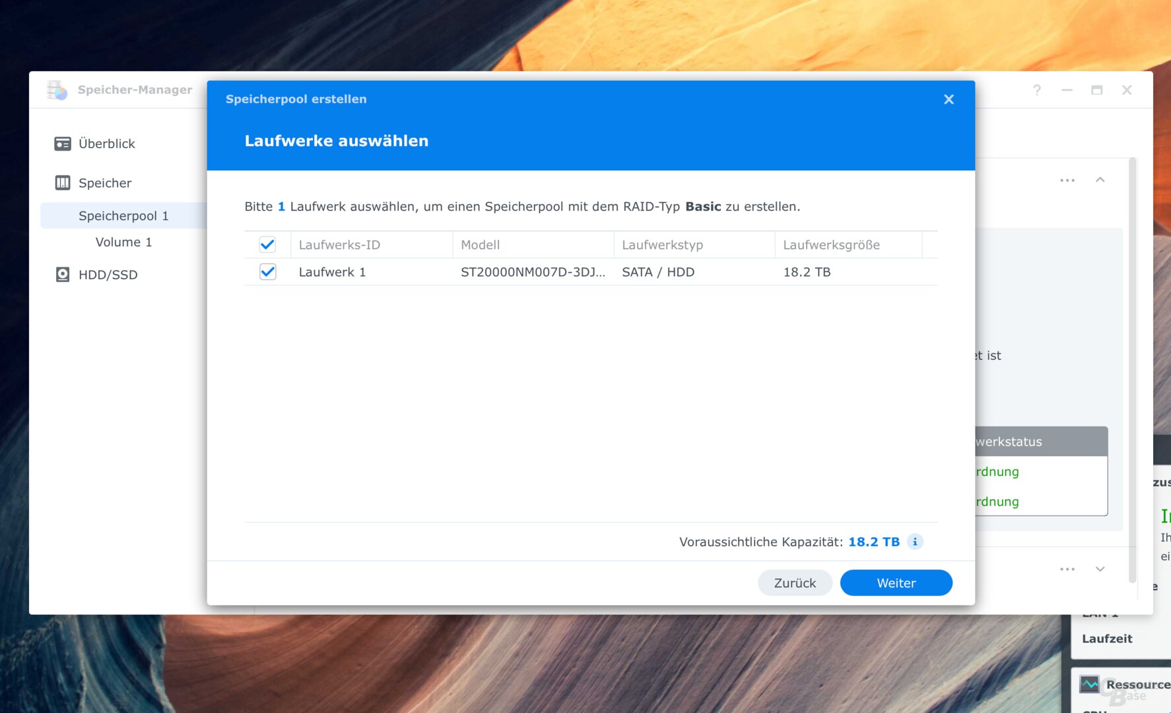Select the ST20000NM007D drive row
Screen dimensions: 1171x713
click(532, 271)
